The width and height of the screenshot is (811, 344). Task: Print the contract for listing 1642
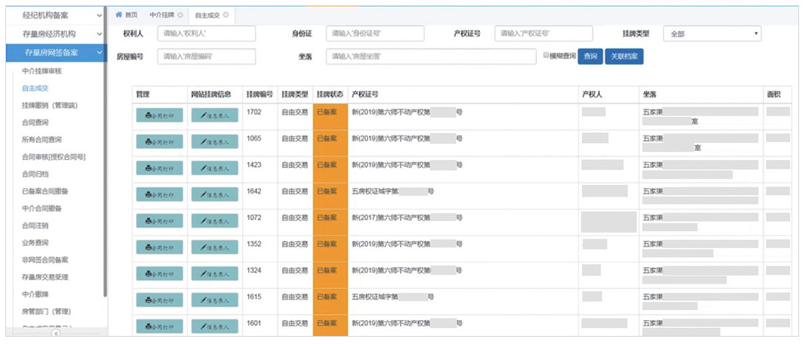(x=159, y=195)
